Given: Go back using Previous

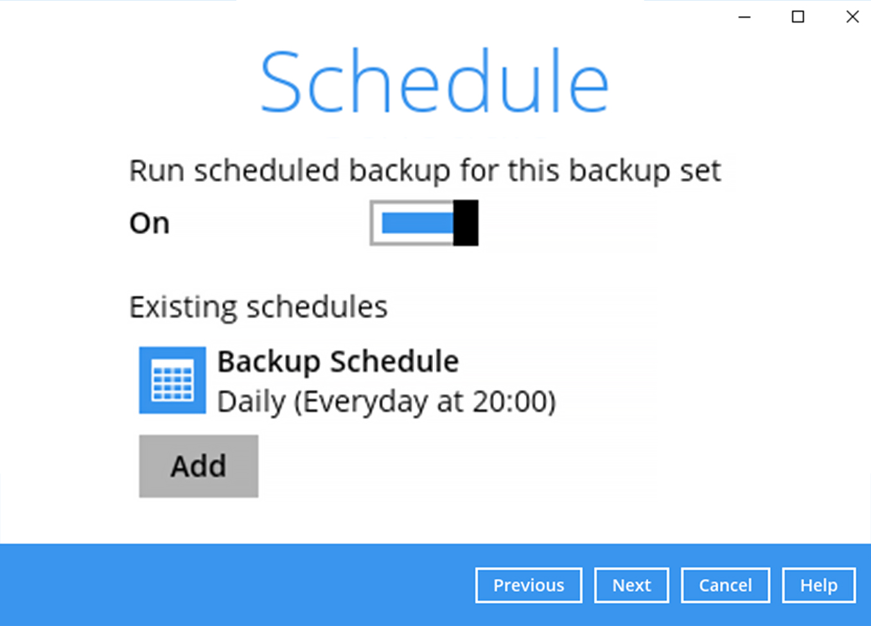Looking at the screenshot, I should 528,585.
